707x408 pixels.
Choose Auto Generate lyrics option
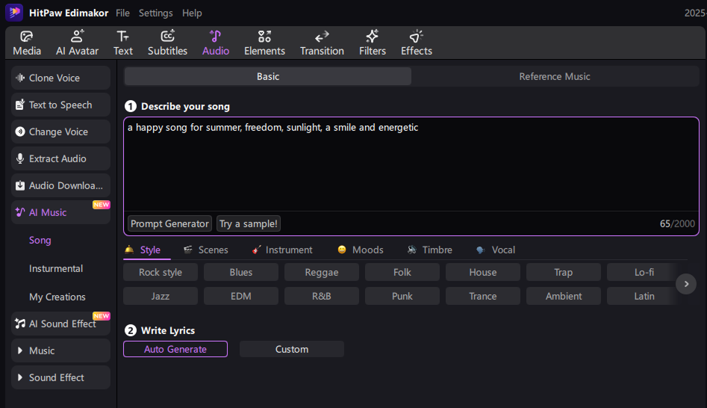tap(175, 349)
